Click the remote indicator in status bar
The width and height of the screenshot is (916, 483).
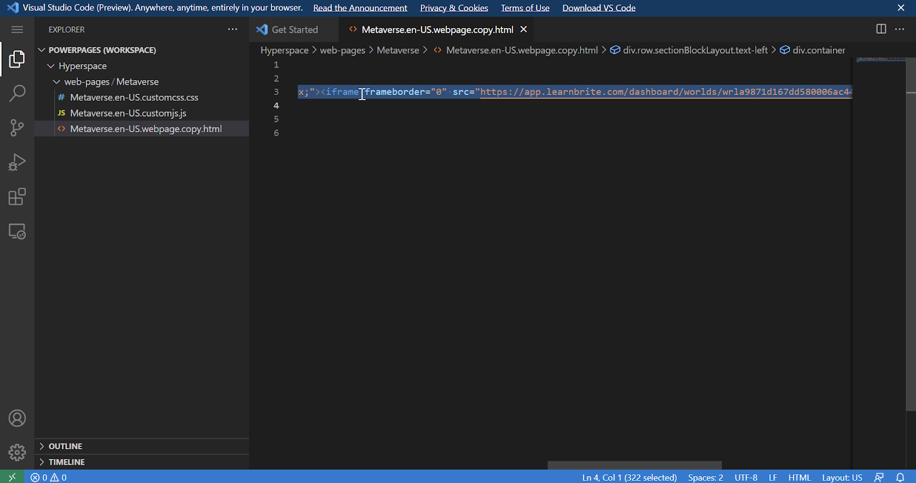point(12,477)
